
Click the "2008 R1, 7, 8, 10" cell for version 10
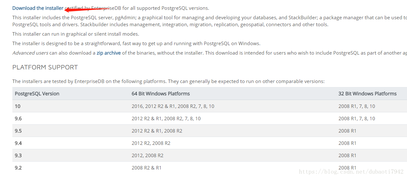[x=357, y=106]
